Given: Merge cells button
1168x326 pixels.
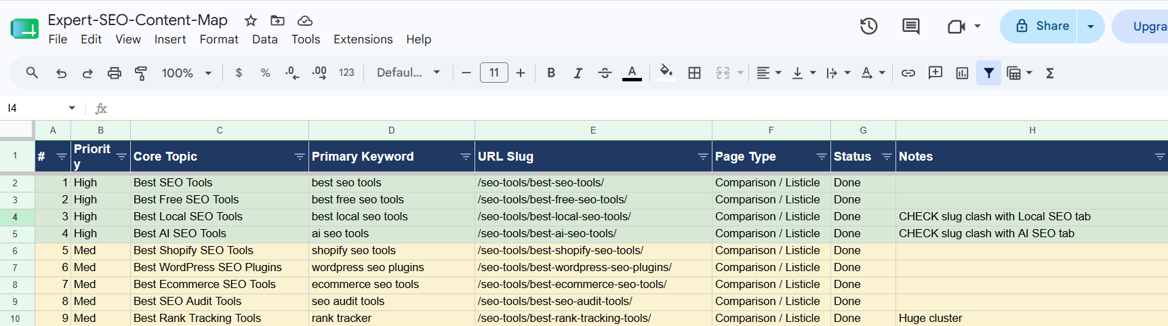Looking at the screenshot, I should pos(723,73).
